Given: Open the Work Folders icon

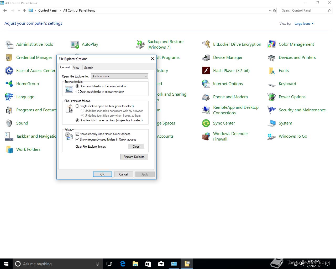Looking at the screenshot, I should [9, 149].
